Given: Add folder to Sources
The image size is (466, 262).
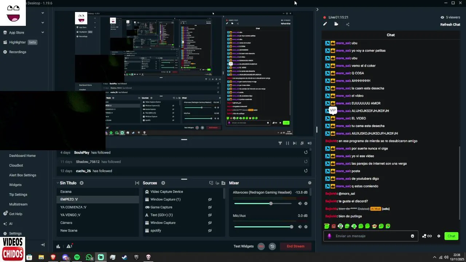Looking at the screenshot, I should [x=223, y=183].
